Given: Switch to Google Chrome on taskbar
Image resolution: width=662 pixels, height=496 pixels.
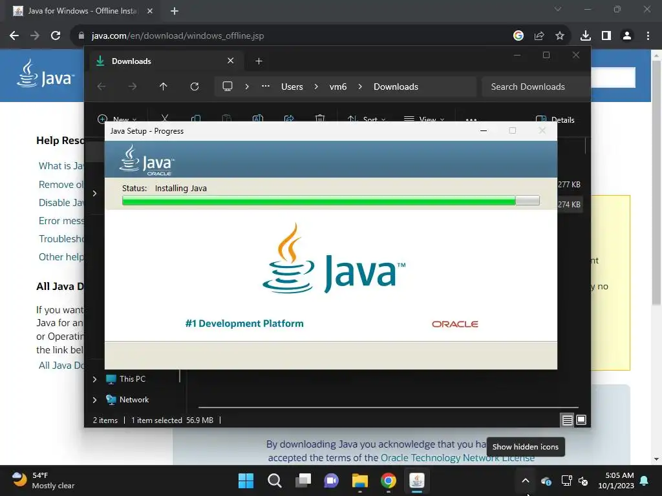Looking at the screenshot, I should pyautogui.click(x=389, y=480).
